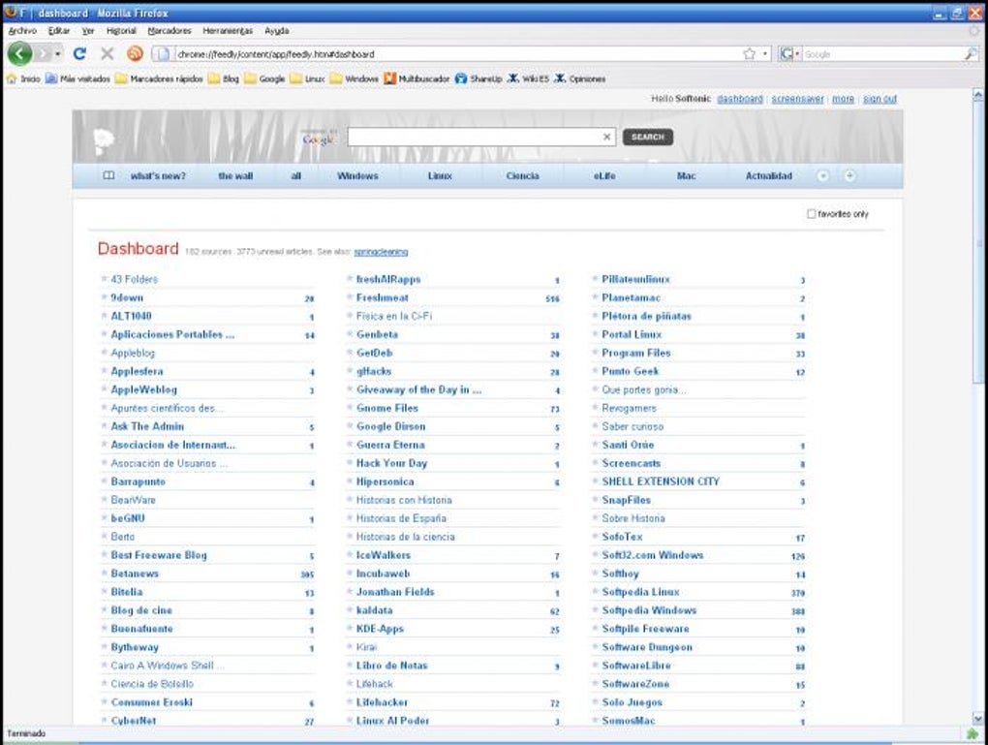Toggle the favorite star beside 9down

(105, 297)
